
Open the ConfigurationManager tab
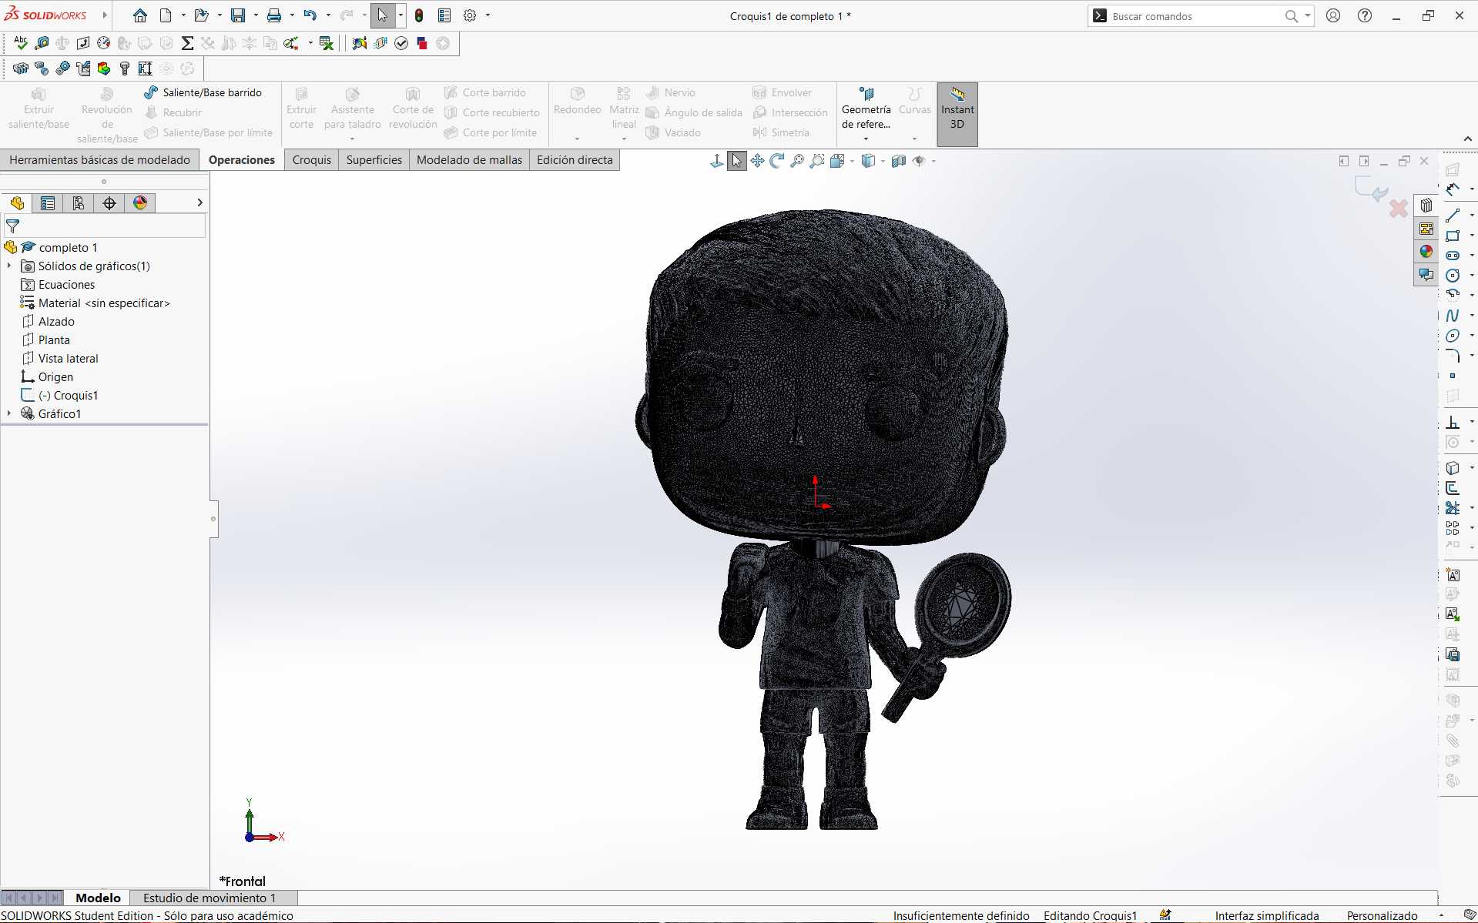(x=79, y=202)
